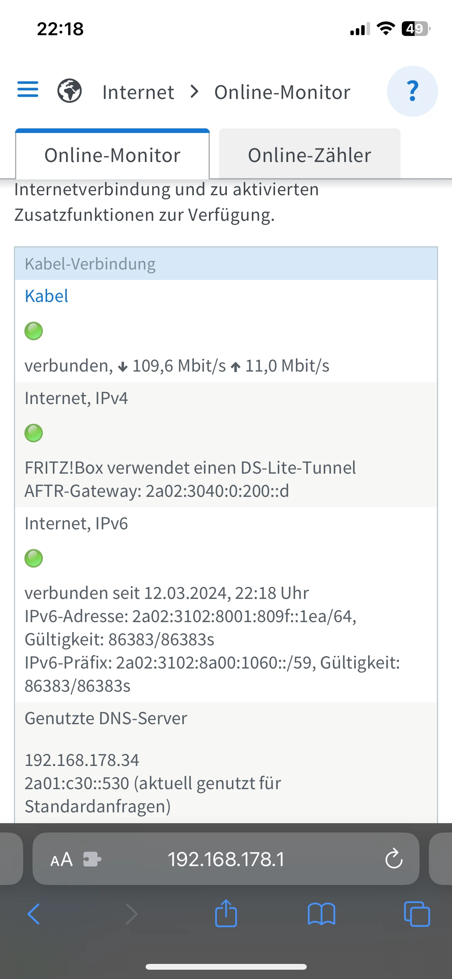Tap the Internet breadcrumb link
452x979 pixels.
coord(138,92)
